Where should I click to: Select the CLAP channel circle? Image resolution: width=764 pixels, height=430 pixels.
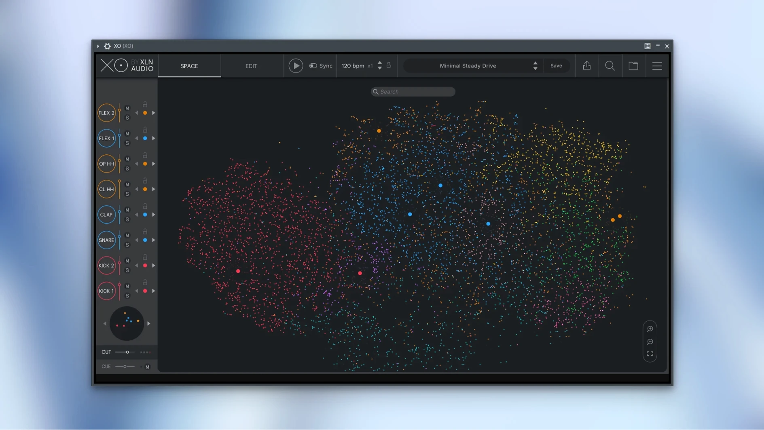tap(106, 215)
